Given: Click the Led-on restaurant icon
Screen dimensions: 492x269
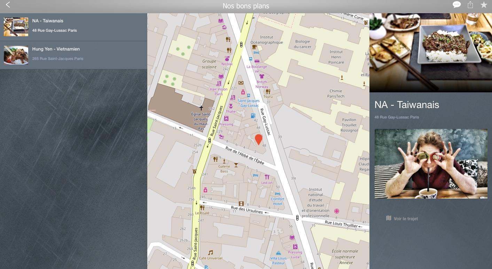Looking at the screenshot, I should pos(267,177).
